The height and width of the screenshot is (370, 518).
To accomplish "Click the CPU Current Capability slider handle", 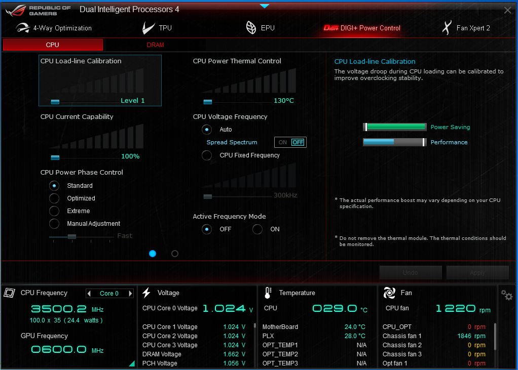I will 55,157.
